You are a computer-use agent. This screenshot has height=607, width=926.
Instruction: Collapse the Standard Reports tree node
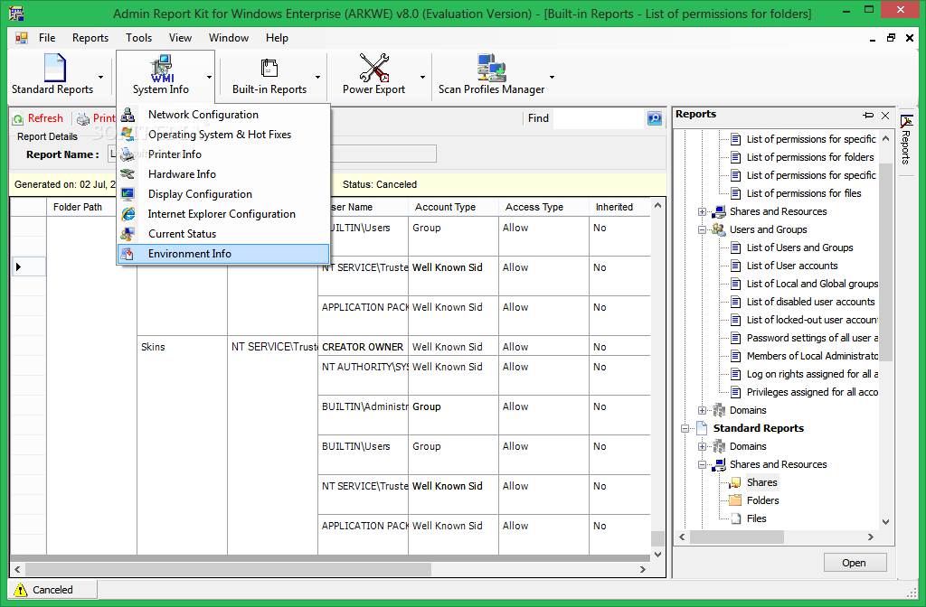click(x=685, y=429)
